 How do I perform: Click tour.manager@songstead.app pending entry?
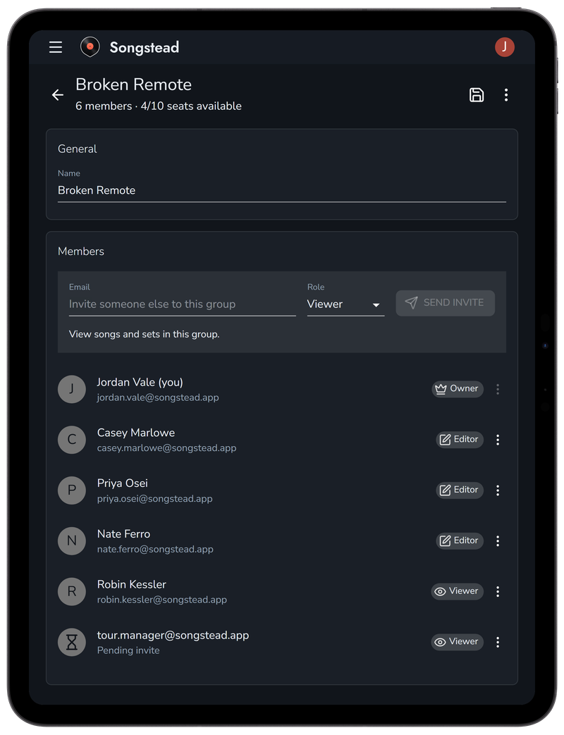(173, 636)
